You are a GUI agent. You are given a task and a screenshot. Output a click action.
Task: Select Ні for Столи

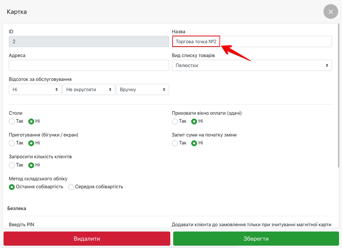tap(31, 121)
